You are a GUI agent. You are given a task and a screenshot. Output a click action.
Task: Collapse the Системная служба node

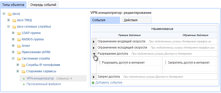point(13,58)
